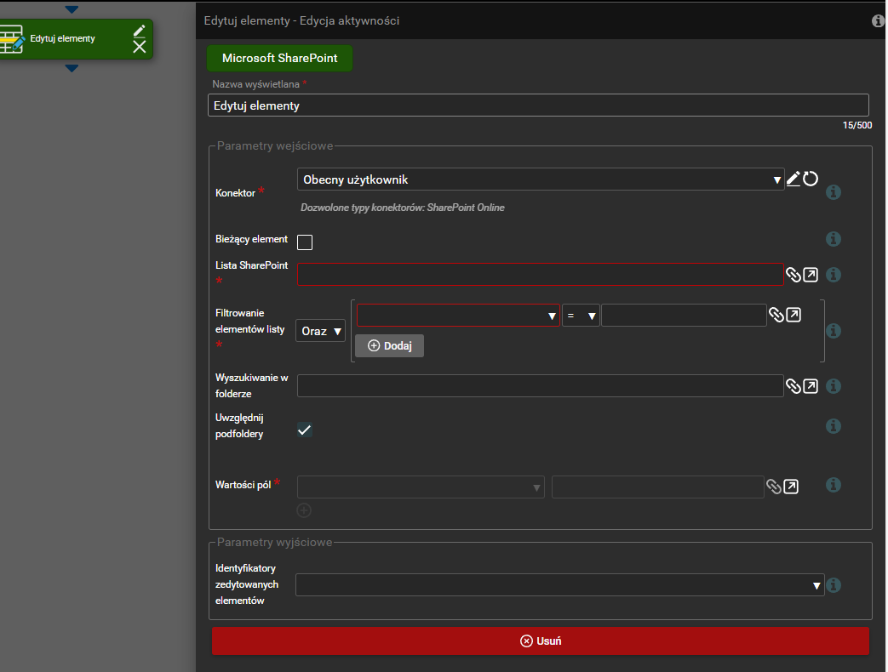Click the pencil icon to edit the Konektor

[793, 179]
